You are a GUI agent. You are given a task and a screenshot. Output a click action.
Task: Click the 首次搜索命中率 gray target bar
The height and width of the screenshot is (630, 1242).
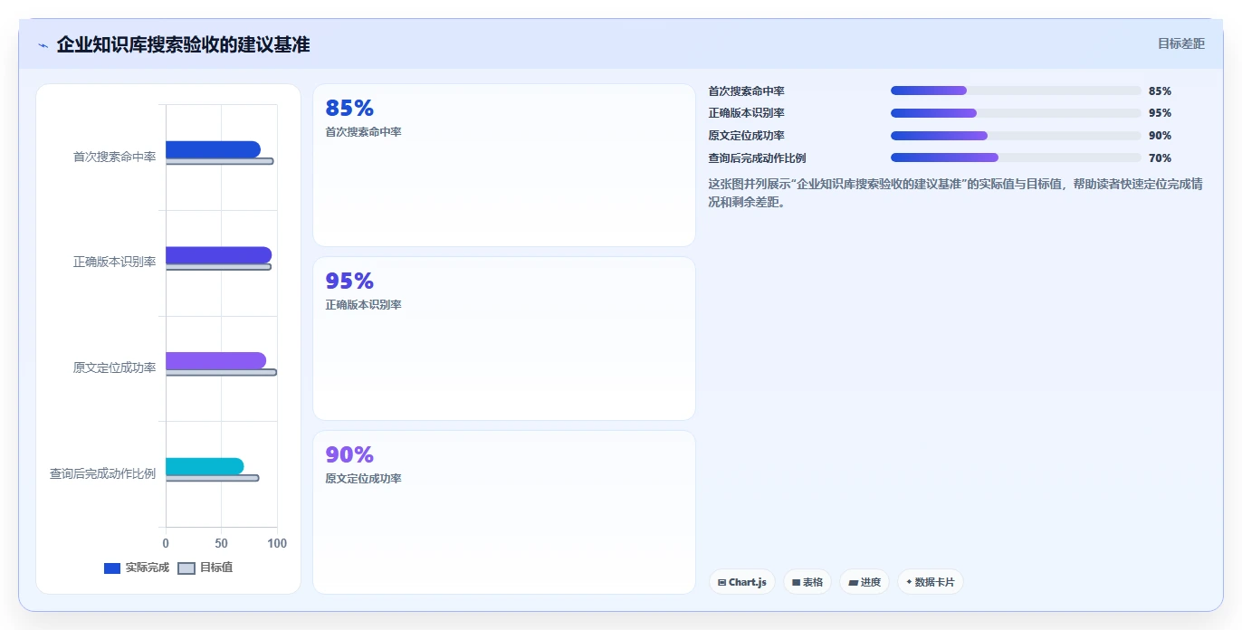point(219,161)
